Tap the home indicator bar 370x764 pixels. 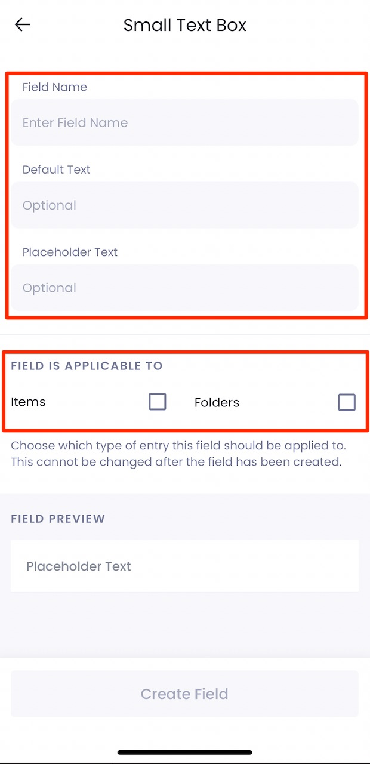point(184,753)
